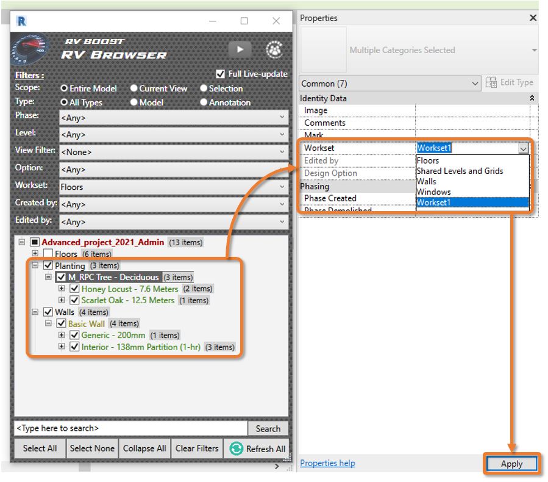548x482 pixels.
Task: Choose Workset1 in workset list
Action: tap(472, 203)
